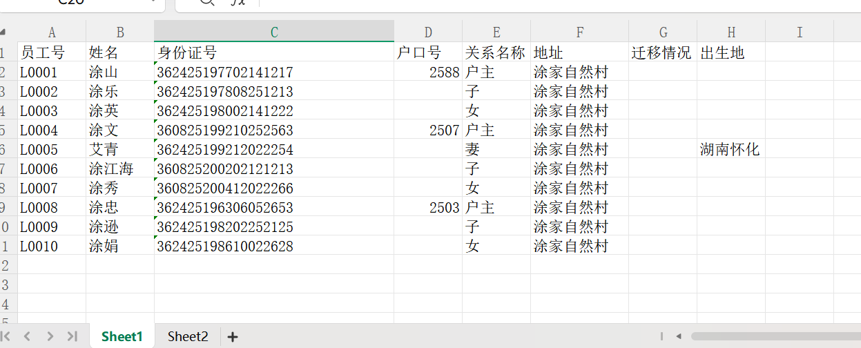Select the 出生地 header cell

point(731,52)
